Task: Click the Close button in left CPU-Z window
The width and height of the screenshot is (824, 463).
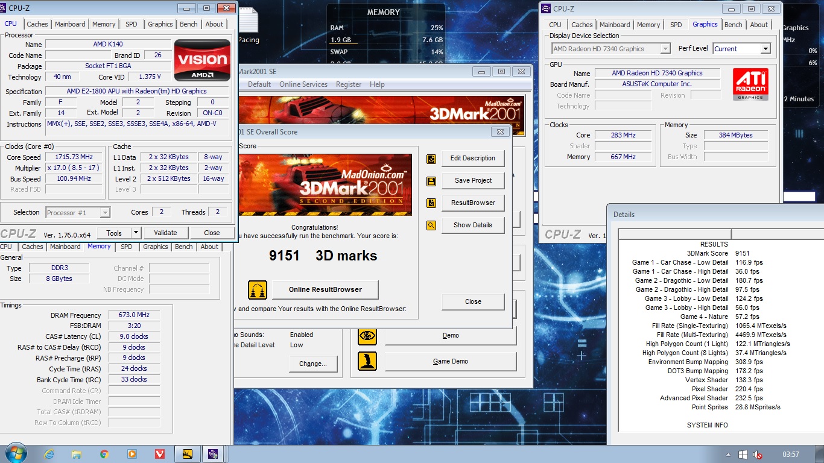Action: click(x=212, y=233)
